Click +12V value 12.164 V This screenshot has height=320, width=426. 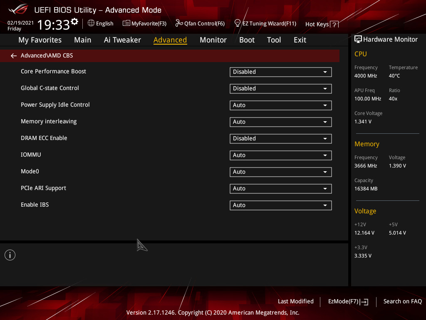(x=364, y=233)
